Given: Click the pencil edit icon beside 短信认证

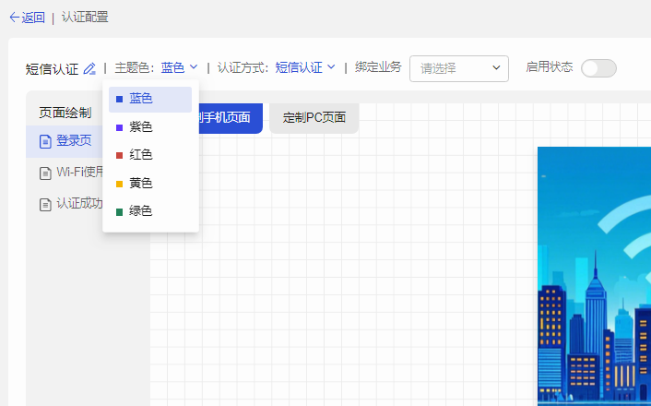Looking at the screenshot, I should [89, 68].
